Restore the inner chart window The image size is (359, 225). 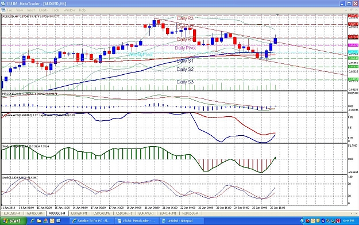tap(351, 10)
